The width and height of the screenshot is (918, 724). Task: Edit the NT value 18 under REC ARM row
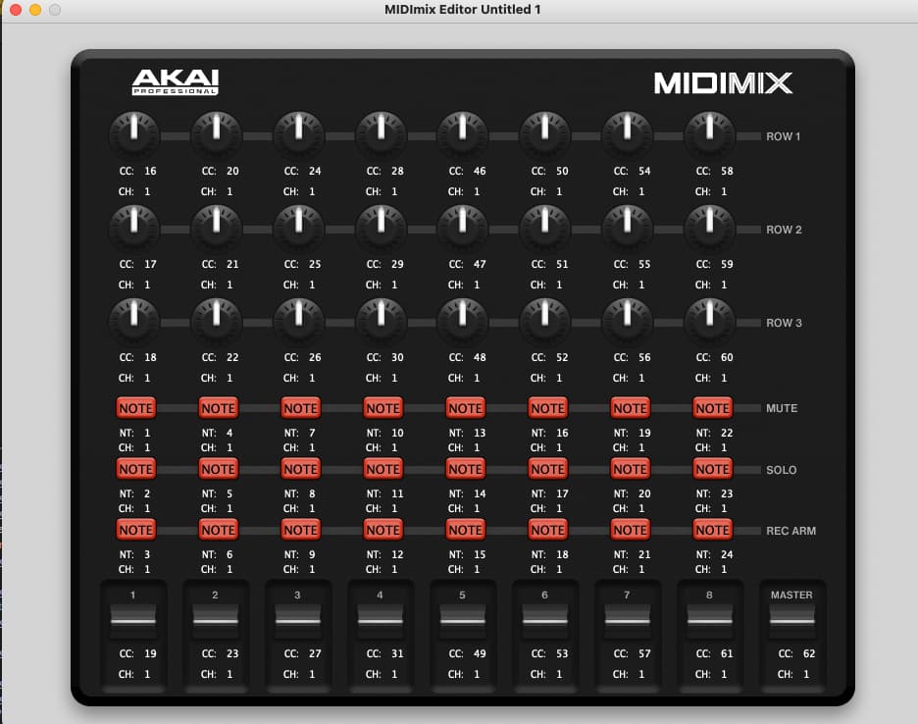point(562,554)
